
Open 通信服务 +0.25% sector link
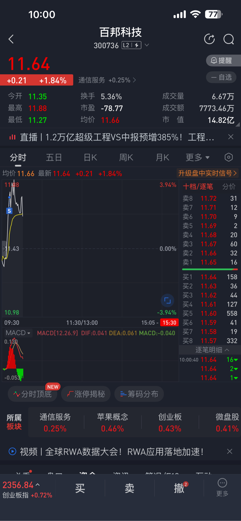pos(107,80)
